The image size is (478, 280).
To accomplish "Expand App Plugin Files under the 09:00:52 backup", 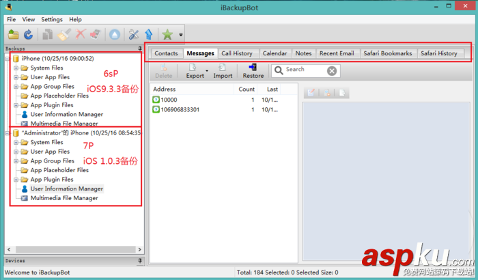I will coord(16,105).
